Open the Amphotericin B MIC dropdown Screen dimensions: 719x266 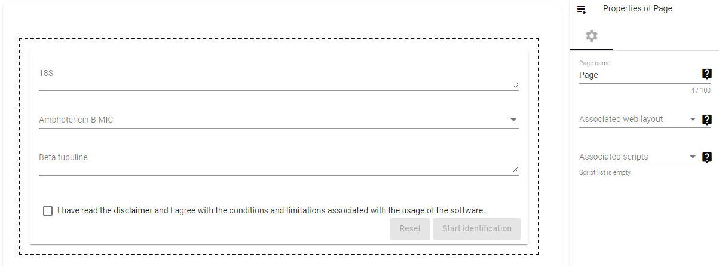(279, 120)
